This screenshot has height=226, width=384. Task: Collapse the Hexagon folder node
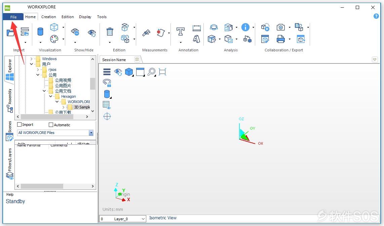click(x=50, y=96)
